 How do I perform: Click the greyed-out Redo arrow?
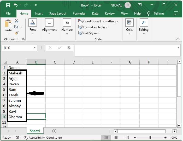click(26, 5)
